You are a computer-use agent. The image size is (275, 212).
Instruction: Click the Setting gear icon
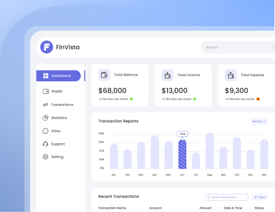click(45, 157)
